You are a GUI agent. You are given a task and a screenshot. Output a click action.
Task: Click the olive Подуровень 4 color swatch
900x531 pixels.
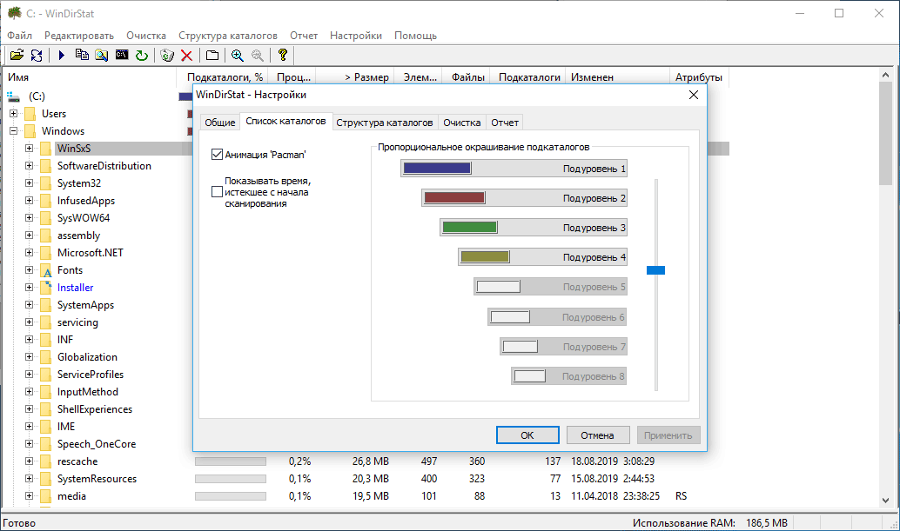pyautogui.click(x=485, y=257)
